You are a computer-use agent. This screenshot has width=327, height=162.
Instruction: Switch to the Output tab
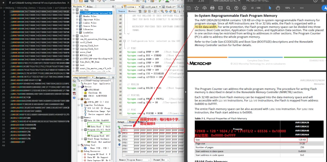(121, 122)
